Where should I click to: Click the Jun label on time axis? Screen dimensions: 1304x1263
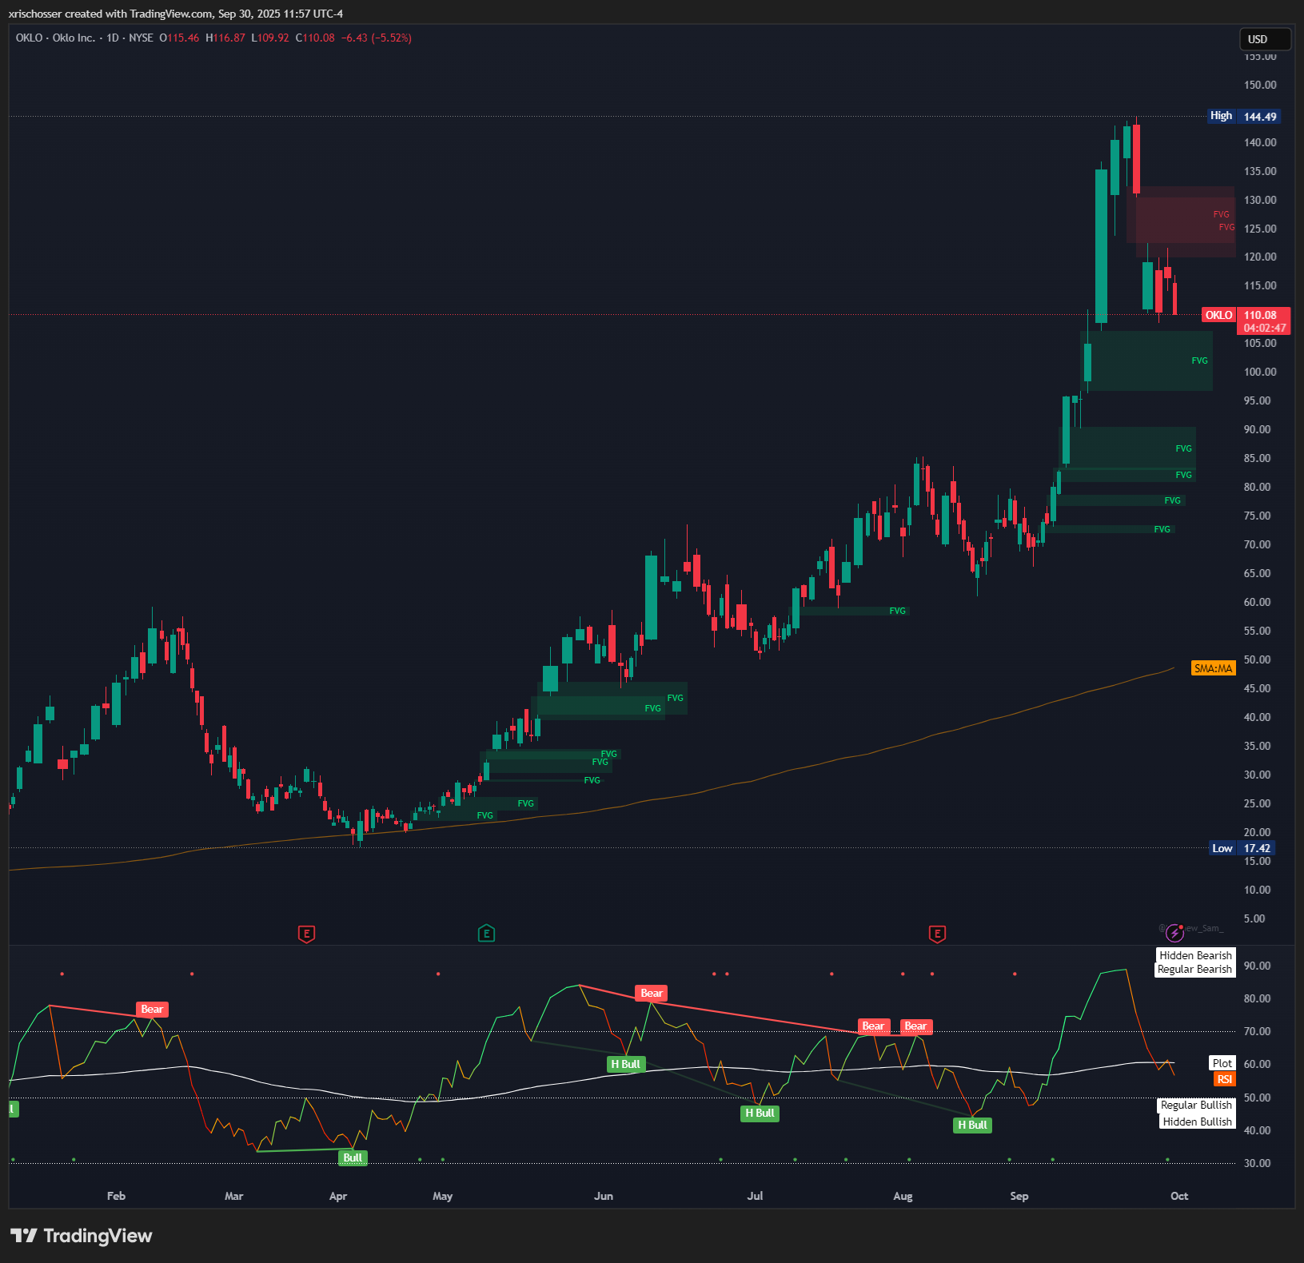click(x=604, y=1196)
